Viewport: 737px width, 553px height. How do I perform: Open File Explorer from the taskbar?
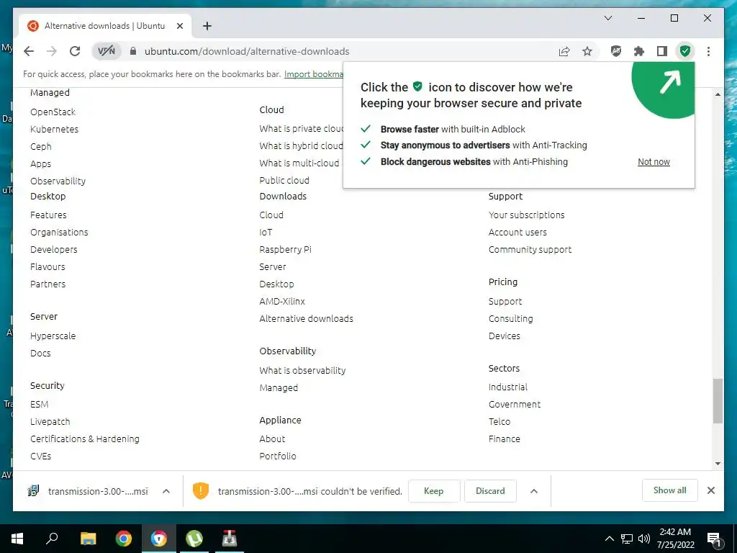pyautogui.click(x=88, y=539)
